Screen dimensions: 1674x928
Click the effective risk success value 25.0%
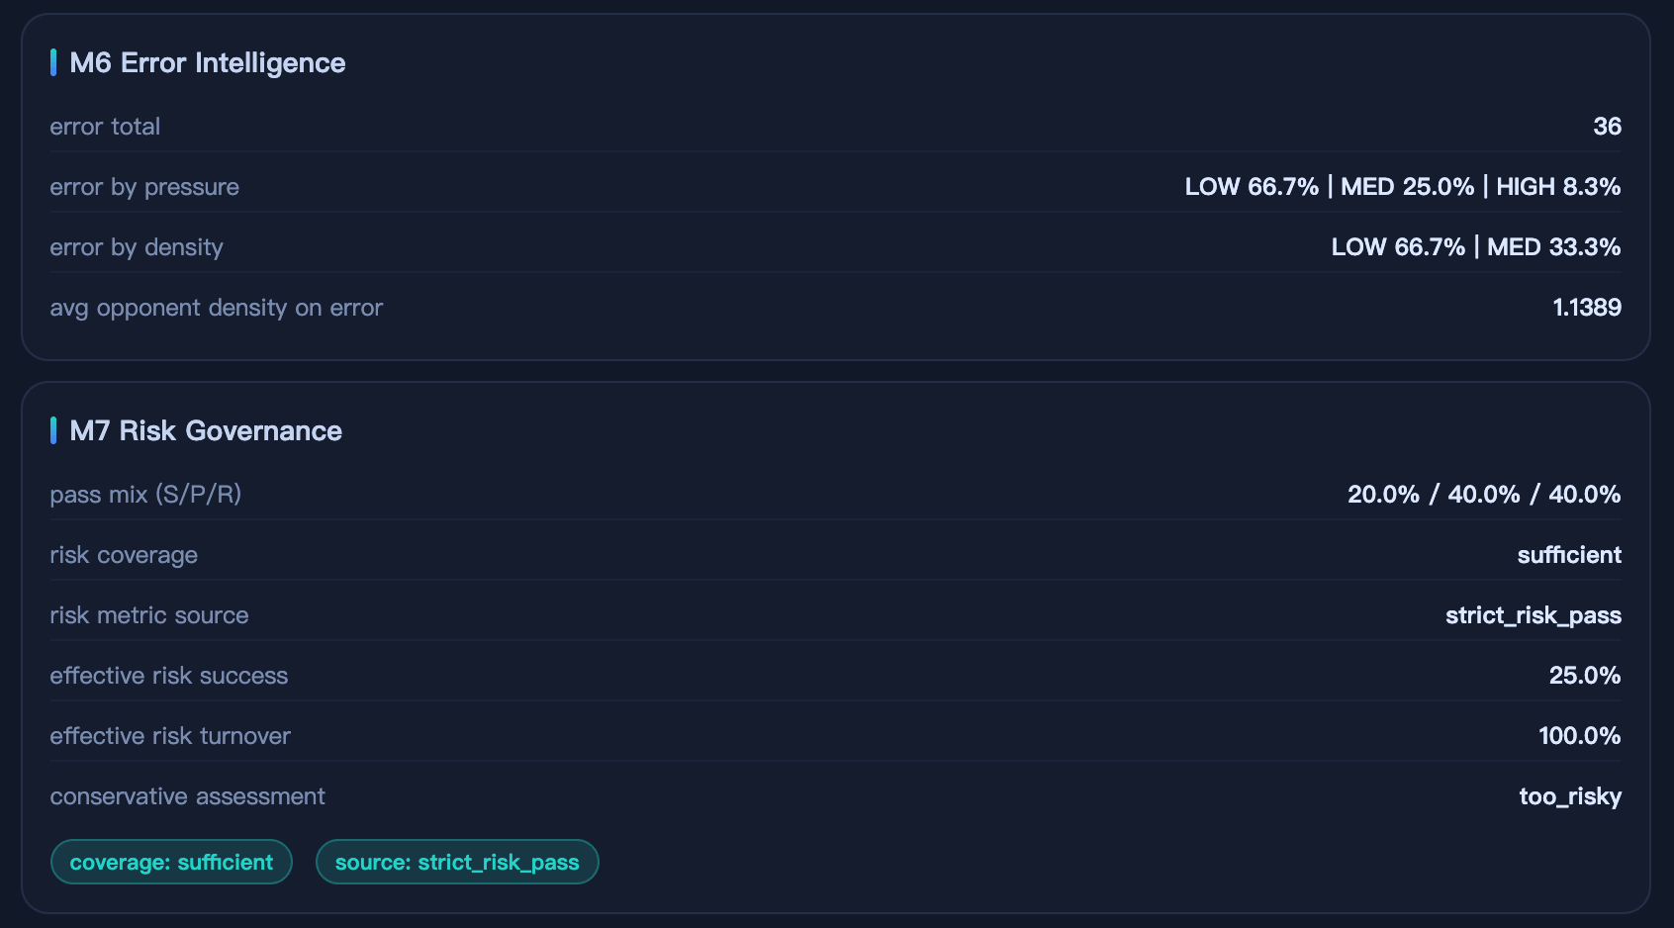tap(1584, 676)
